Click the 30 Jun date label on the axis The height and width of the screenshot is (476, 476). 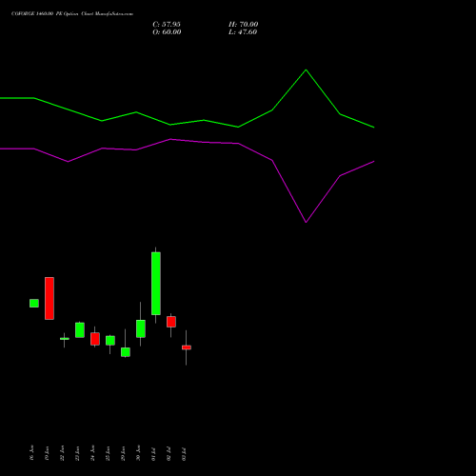point(138,453)
